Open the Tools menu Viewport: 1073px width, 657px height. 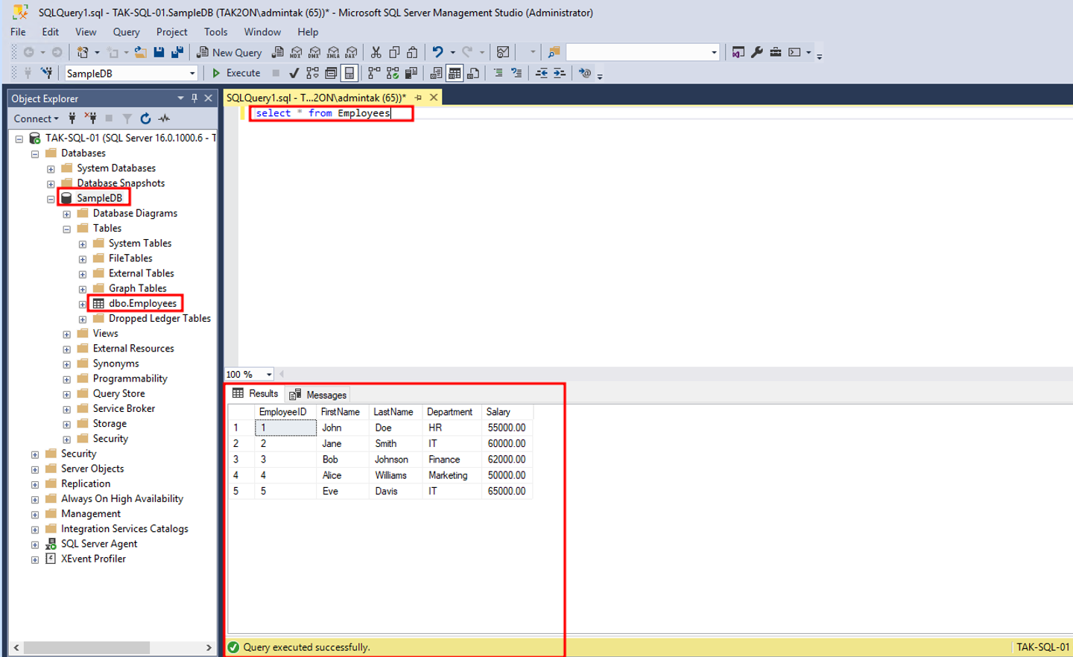[x=215, y=32]
